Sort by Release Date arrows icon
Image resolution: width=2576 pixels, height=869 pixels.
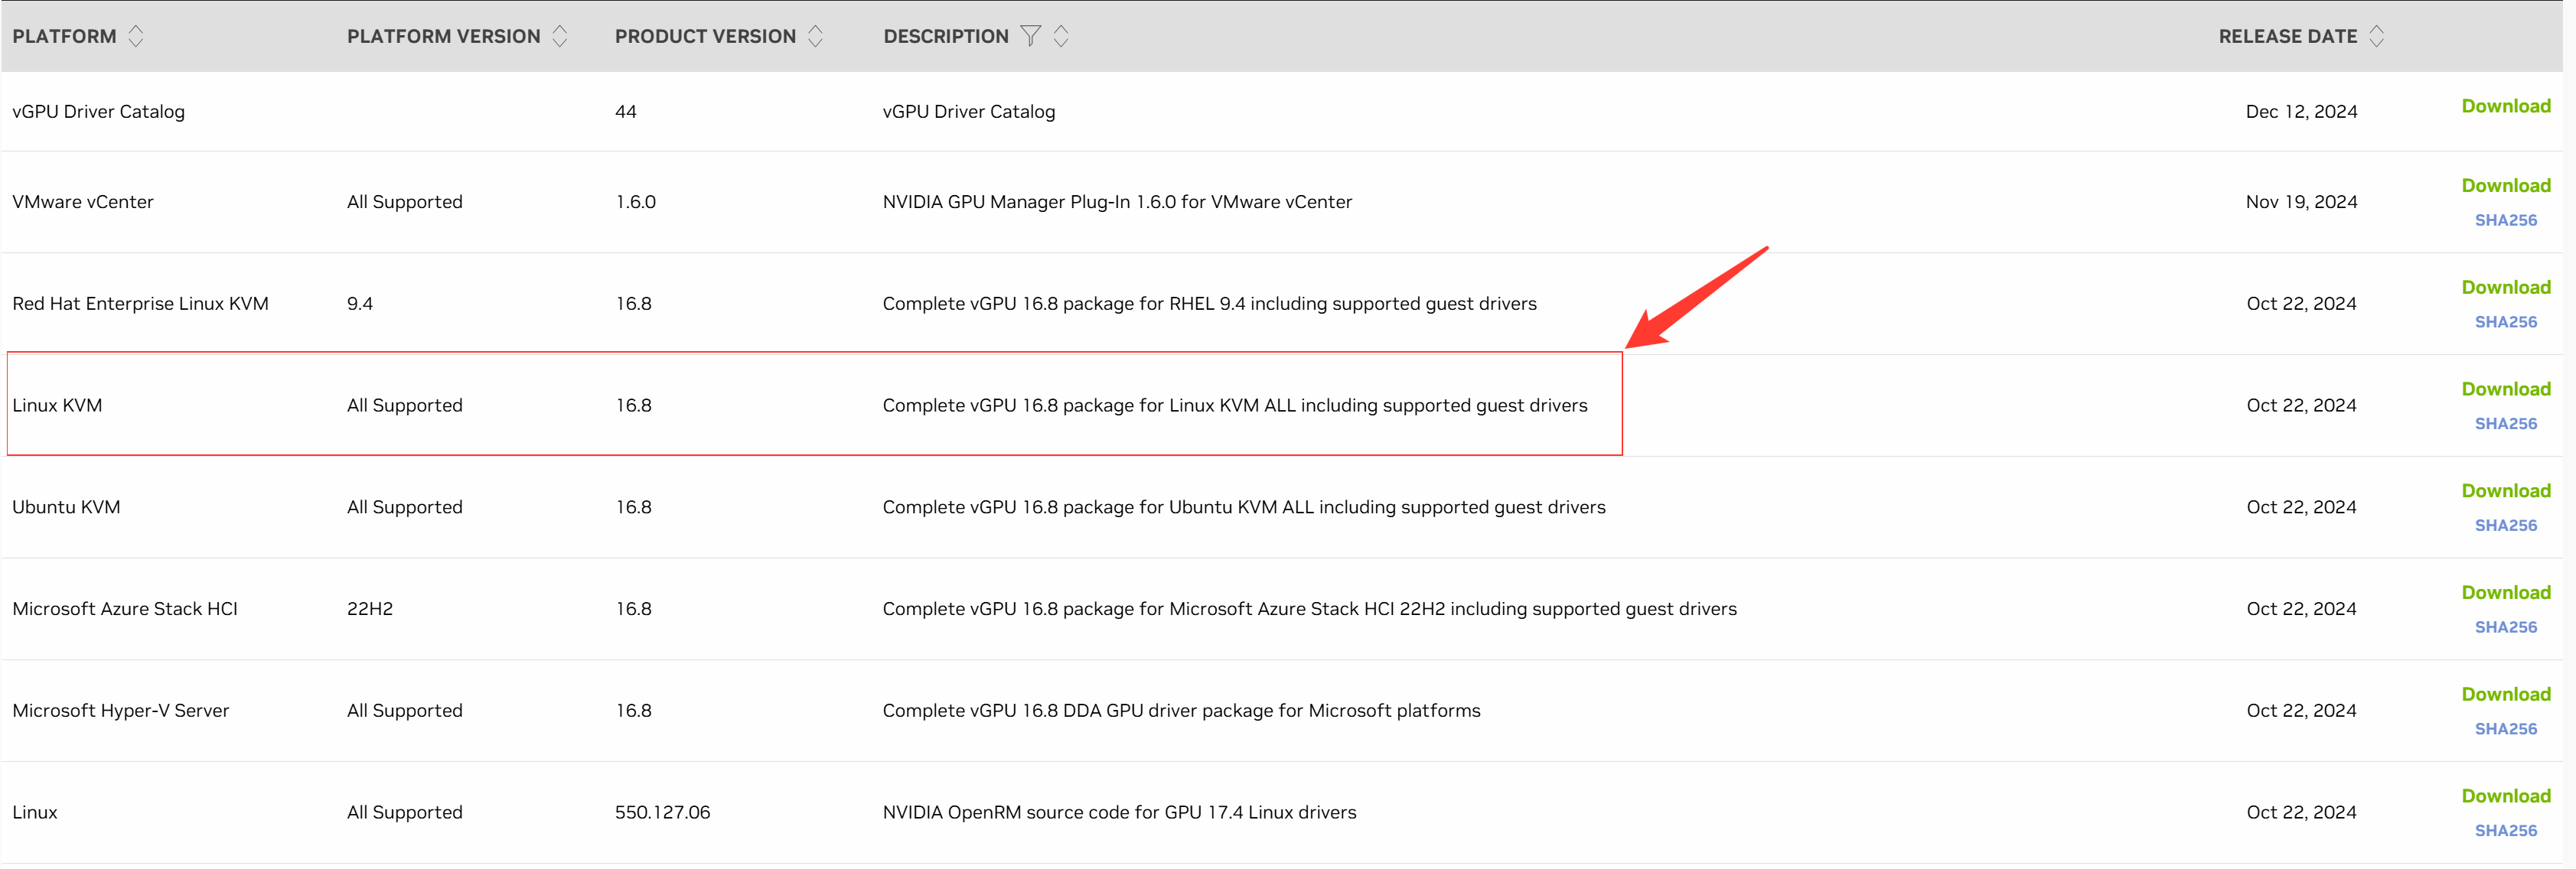pos(2377,36)
